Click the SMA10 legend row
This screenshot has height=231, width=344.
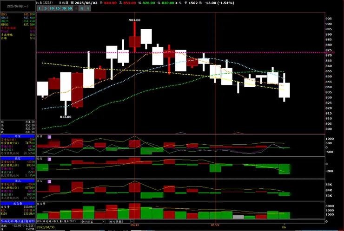click(x=18, y=18)
